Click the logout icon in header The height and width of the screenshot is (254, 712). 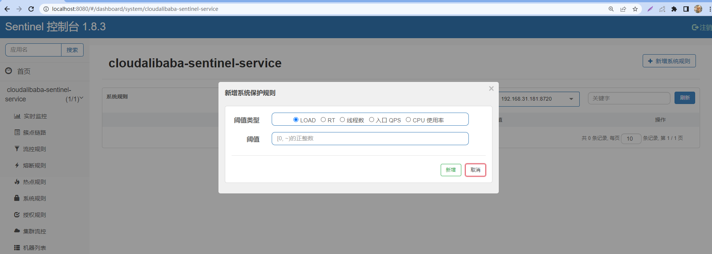point(695,27)
